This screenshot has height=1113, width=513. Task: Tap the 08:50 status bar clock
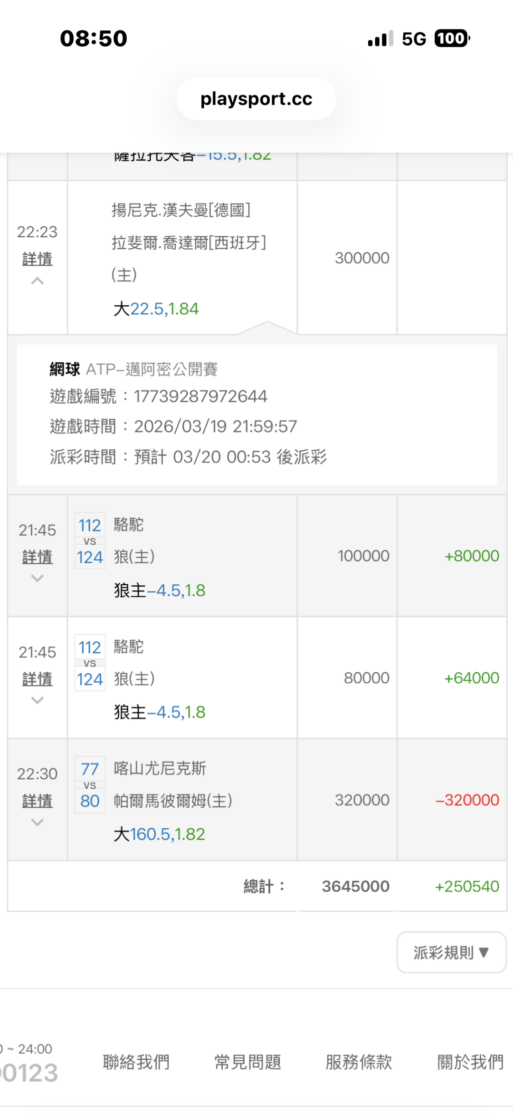(x=94, y=39)
